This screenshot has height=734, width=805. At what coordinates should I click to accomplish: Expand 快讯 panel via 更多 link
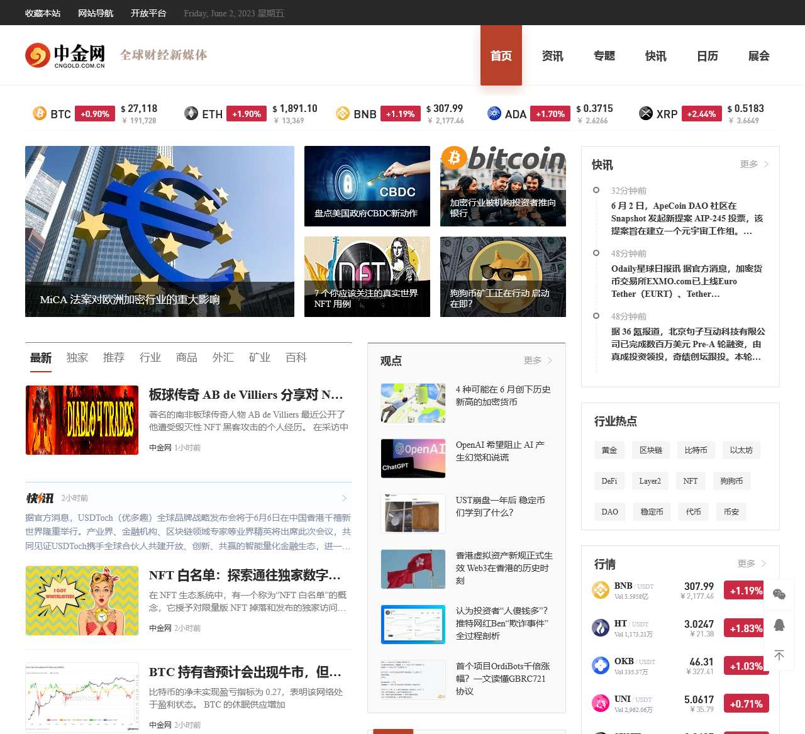(x=754, y=164)
